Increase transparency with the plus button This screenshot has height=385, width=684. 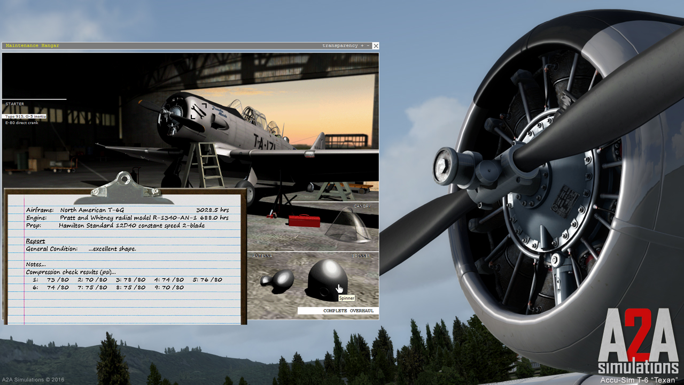tap(362, 45)
